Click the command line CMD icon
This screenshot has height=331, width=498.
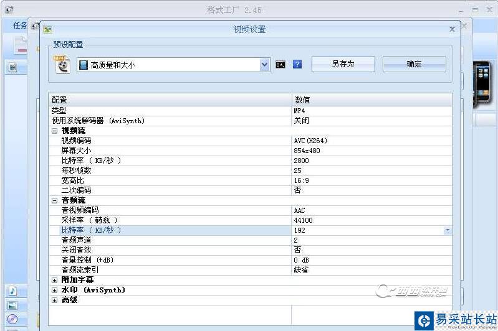(x=280, y=65)
